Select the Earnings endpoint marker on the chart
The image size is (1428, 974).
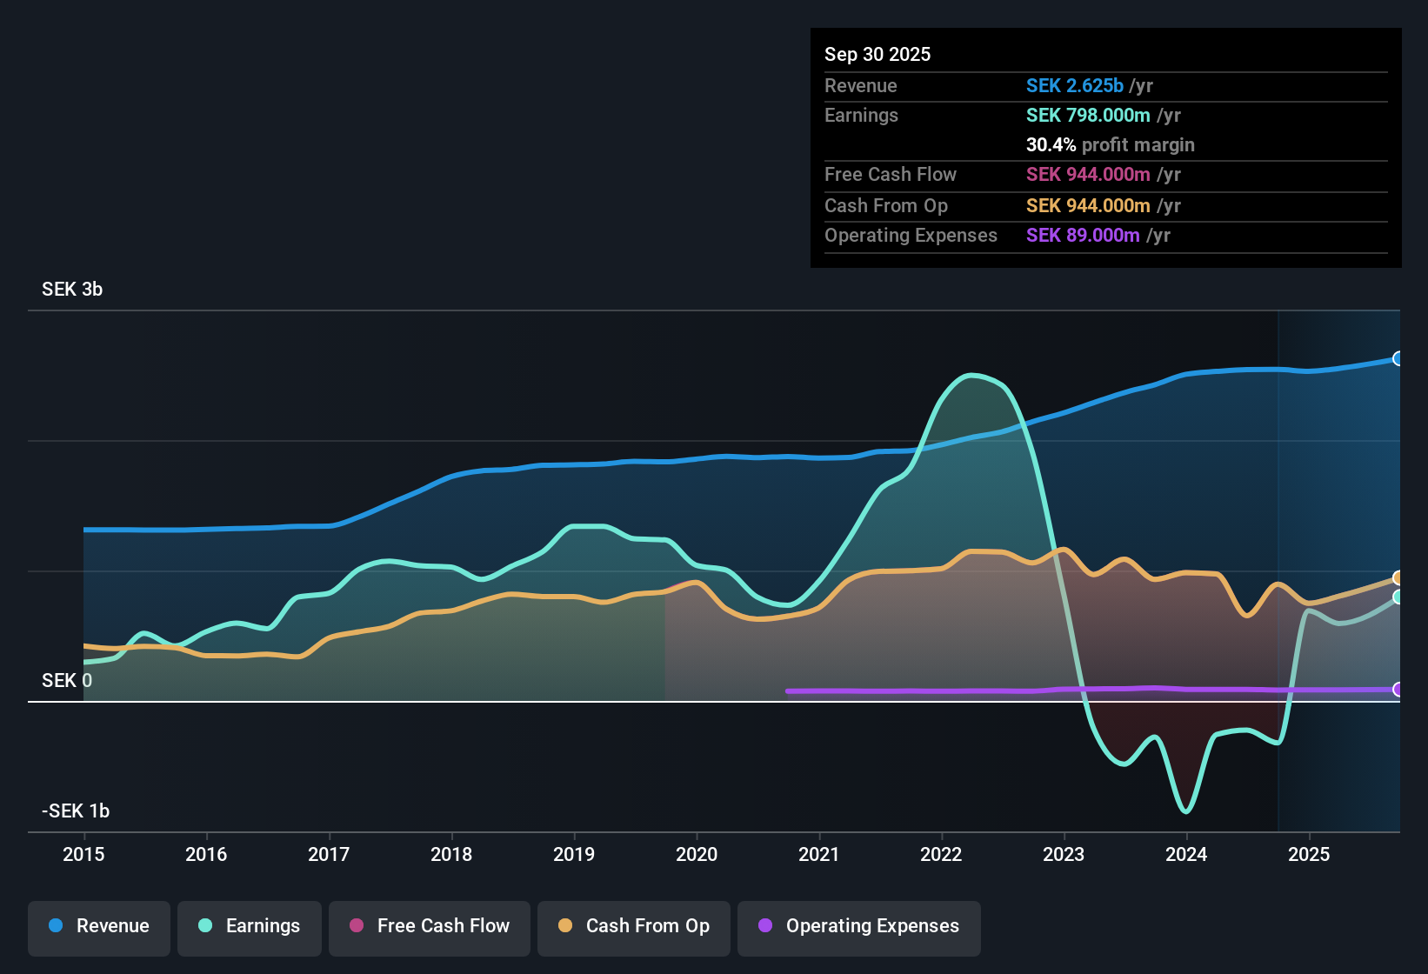1398,597
